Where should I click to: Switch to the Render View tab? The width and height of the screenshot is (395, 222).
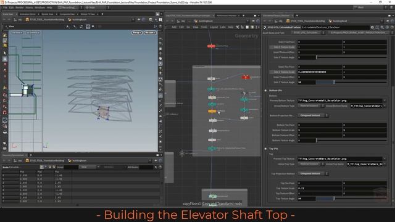[x=48, y=14]
